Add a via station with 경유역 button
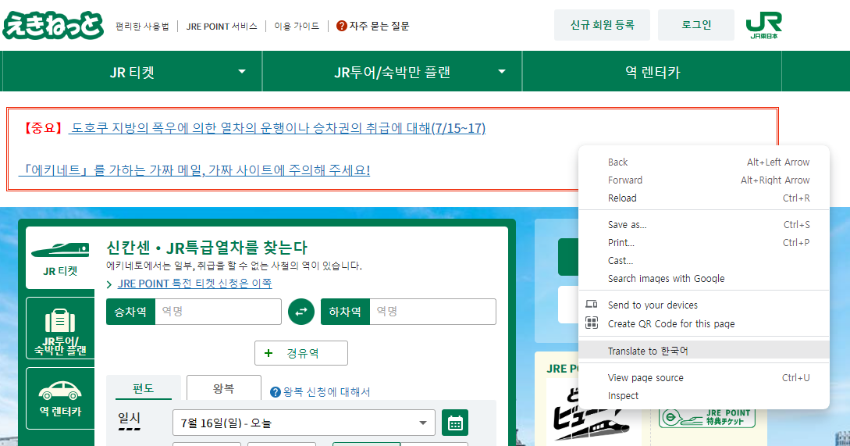This screenshot has width=850, height=446. tap(301, 353)
